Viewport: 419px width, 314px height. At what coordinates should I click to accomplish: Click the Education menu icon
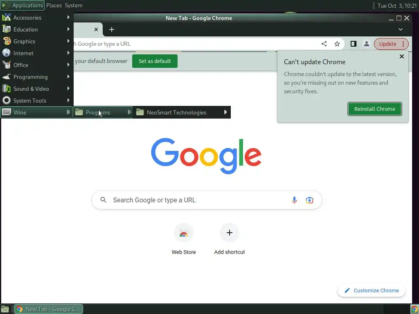click(x=7, y=29)
